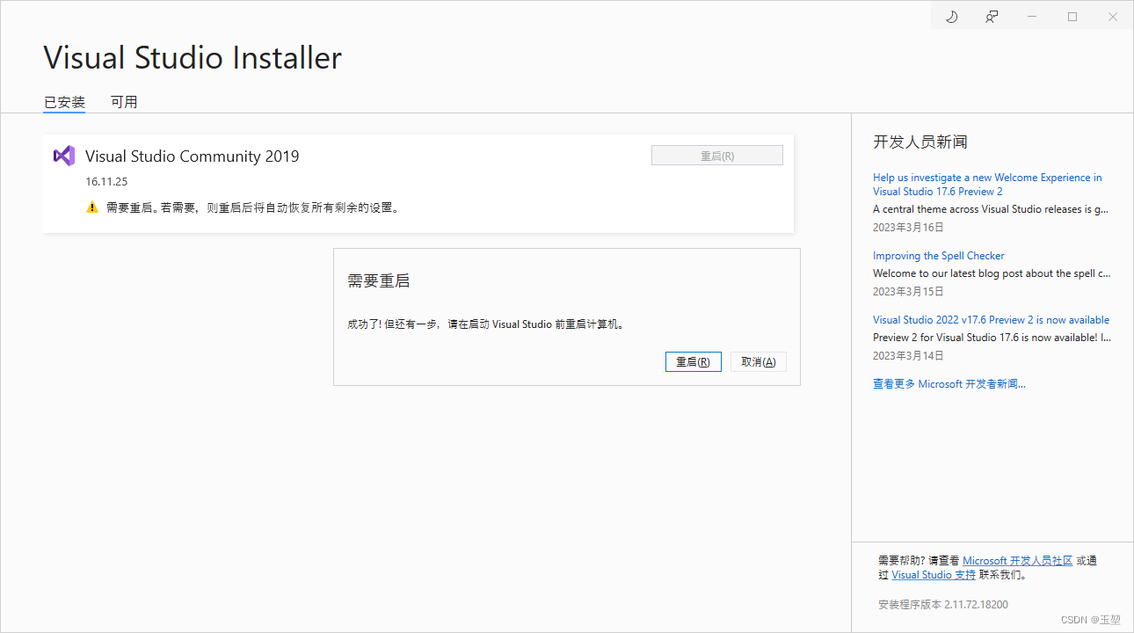Minimize the Visual Studio Installer window
This screenshot has width=1134, height=633.
coord(1031,16)
